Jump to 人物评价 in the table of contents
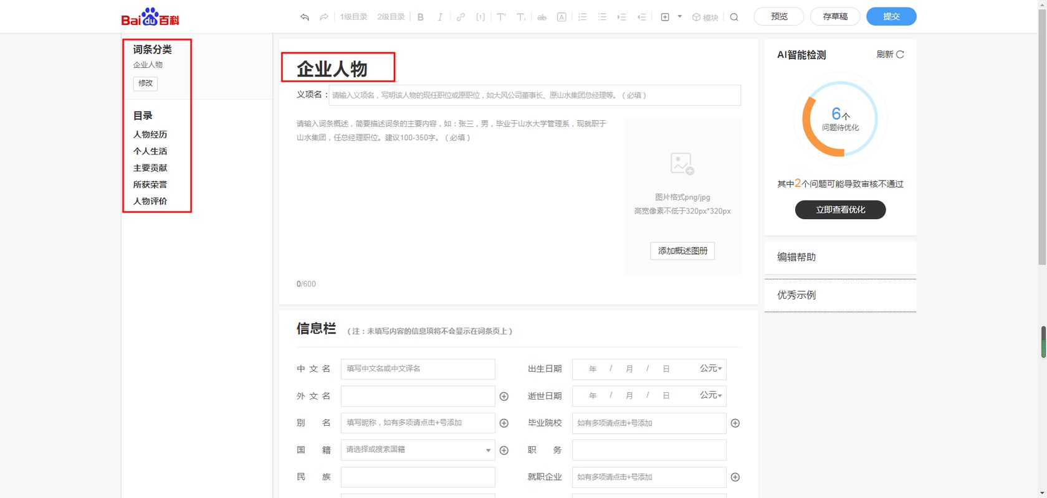The width and height of the screenshot is (1047, 498). tap(150, 202)
